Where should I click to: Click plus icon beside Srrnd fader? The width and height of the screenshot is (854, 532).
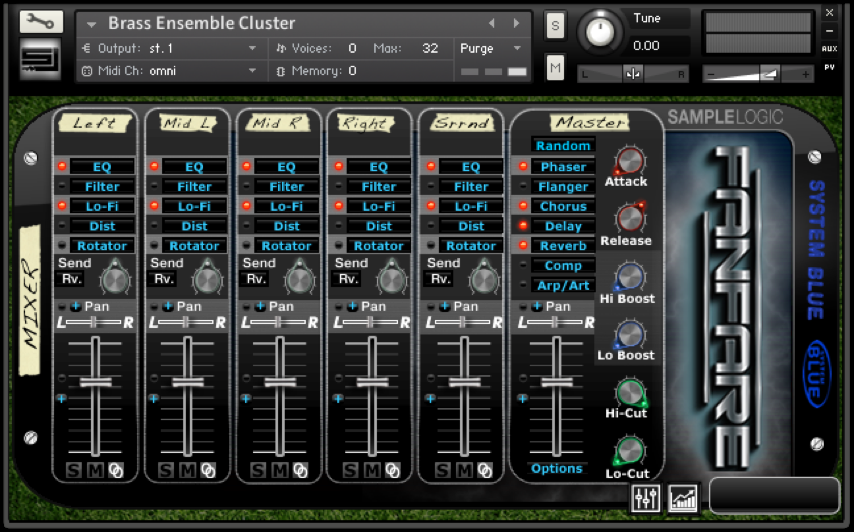pos(430,399)
